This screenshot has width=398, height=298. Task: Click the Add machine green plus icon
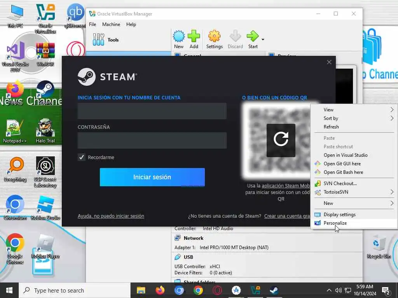(x=194, y=39)
